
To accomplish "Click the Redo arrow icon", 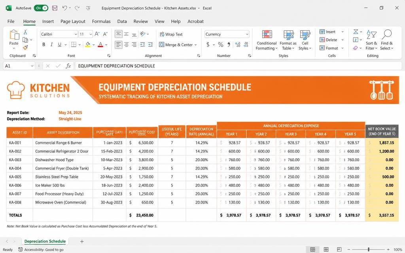I will coord(77,8).
